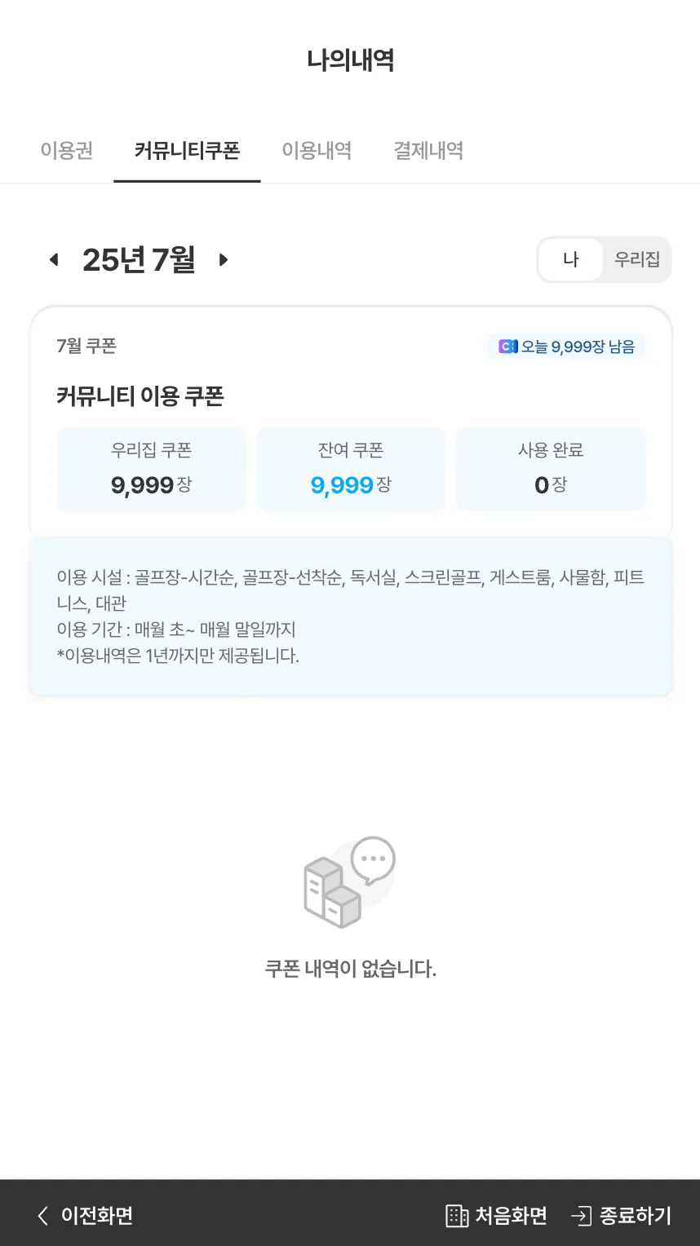
Task: Open the 결제내역 tab
Action: [x=428, y=151]
